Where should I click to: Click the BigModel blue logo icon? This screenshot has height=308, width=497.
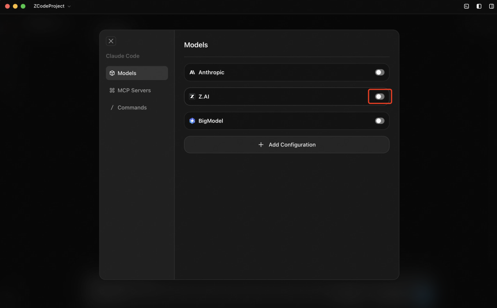point(192,121)
